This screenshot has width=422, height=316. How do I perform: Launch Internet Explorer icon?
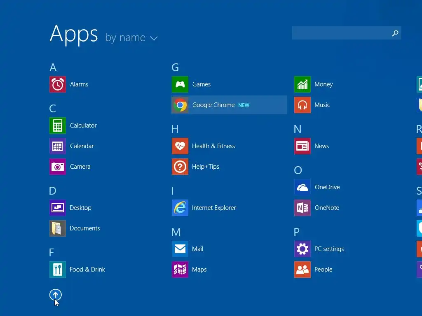tap(180, 208)
